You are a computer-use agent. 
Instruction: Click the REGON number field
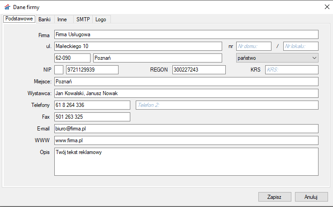coord(198,70)
